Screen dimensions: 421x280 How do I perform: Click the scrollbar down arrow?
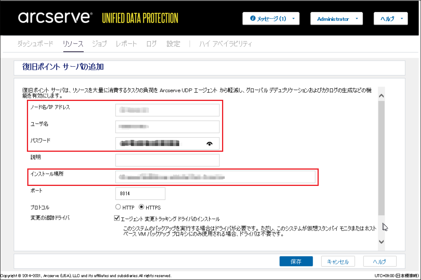(381, 242)
